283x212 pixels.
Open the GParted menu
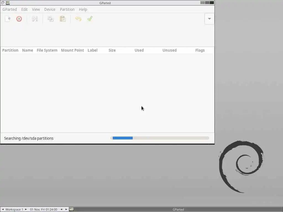coord(10,9)
